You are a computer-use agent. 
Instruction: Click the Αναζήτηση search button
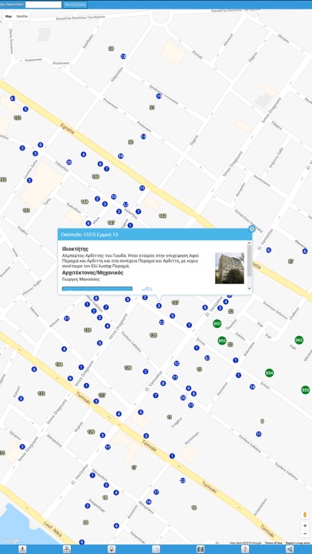(x=75, y=5)
